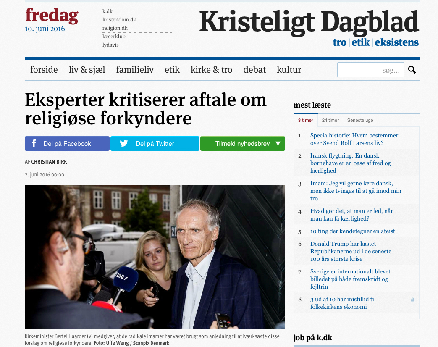
Task: Open the lydavis link
Action: click(x=110, y=45)
